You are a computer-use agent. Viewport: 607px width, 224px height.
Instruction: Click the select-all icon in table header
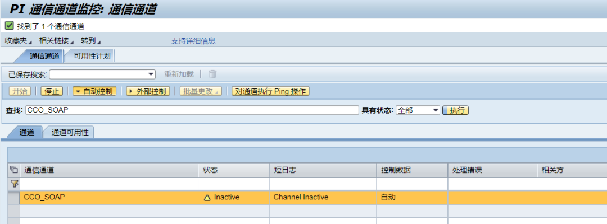click(14, 170)
